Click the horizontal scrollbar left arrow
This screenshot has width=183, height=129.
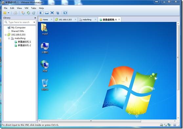click(39, 121)
